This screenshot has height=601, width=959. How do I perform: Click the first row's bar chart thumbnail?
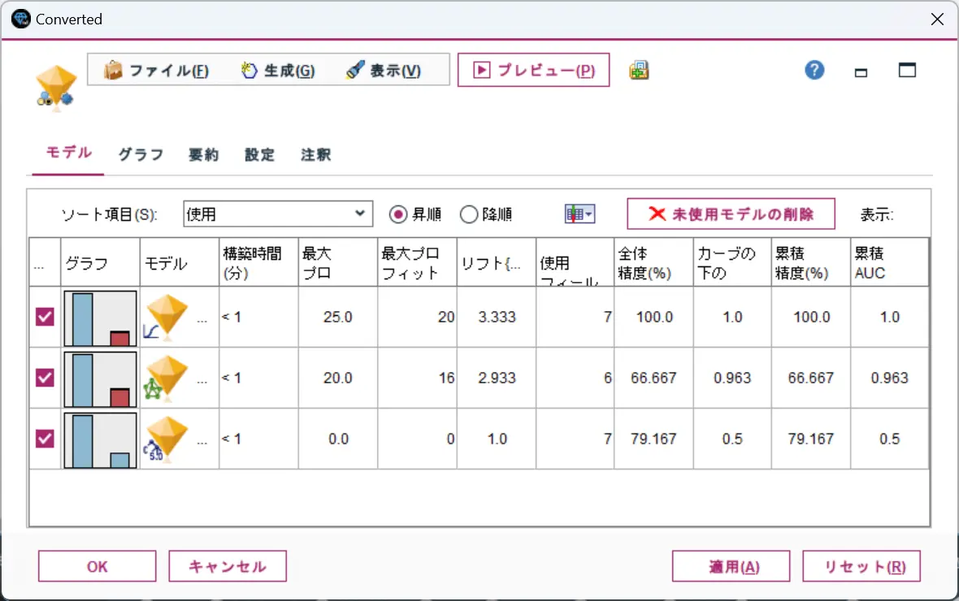coord(100,318)
